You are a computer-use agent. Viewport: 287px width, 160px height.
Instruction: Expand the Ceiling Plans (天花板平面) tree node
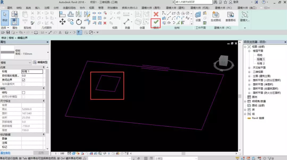click(x=249, y=68)
